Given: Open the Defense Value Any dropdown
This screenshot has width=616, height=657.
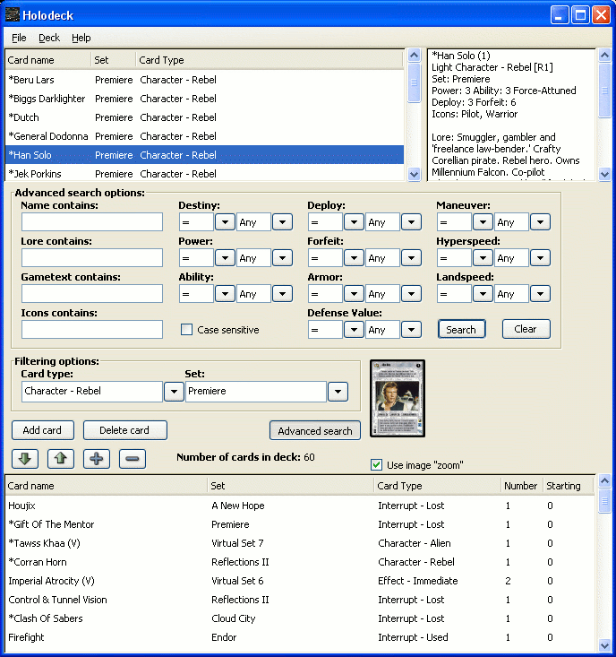Looking at the screenshot, I should tap(411, 329).
